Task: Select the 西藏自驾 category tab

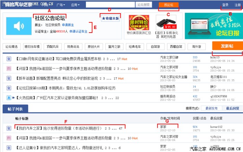Action: (176, 46)
